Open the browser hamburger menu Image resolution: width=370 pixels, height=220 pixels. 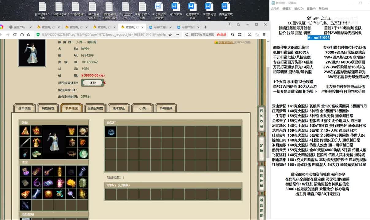click(x=264, y=35)
